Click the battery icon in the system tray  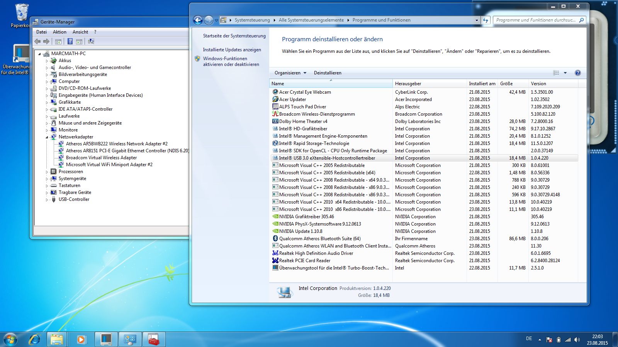click(559, 340)
